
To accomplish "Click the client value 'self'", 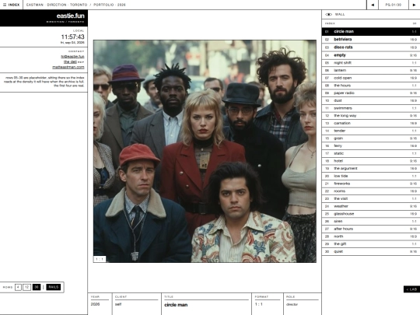I will pyautogui.click(x=118, y=304).
